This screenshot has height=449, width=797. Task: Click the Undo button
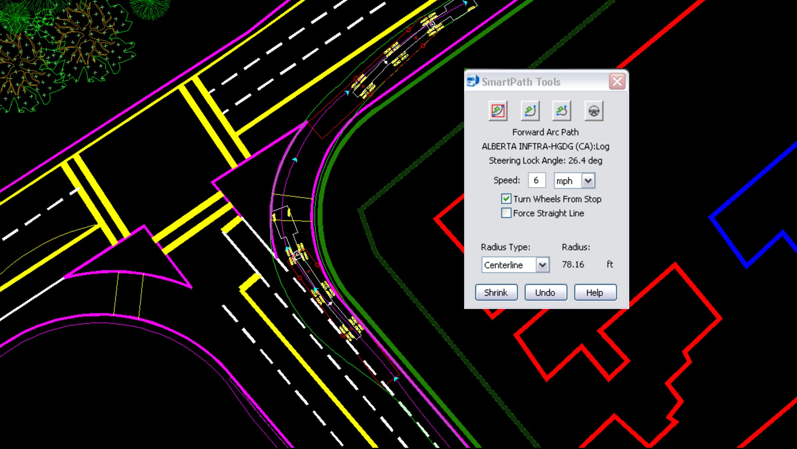545,292
